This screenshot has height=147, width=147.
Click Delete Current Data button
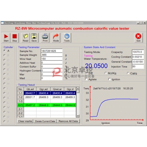[x=45, y=121]
